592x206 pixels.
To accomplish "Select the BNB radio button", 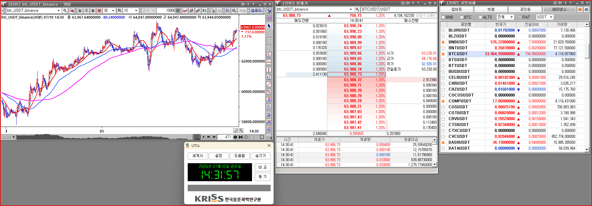I will coord(443,17).
